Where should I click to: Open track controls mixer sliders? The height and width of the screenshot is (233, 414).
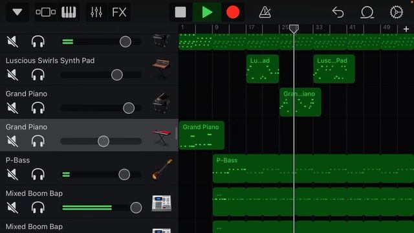96,12
